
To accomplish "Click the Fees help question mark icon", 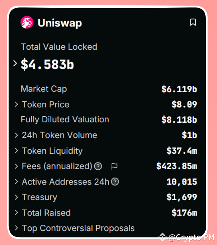I will [x=98, y=166].
